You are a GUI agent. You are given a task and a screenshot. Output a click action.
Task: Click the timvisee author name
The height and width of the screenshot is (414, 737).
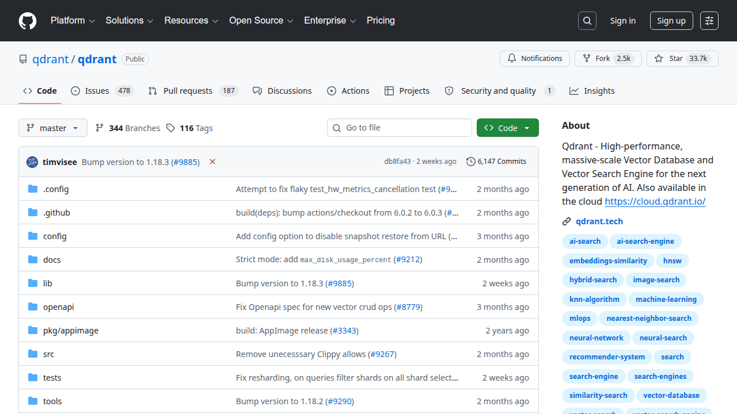pyautogui.click(x=60, y=162)
